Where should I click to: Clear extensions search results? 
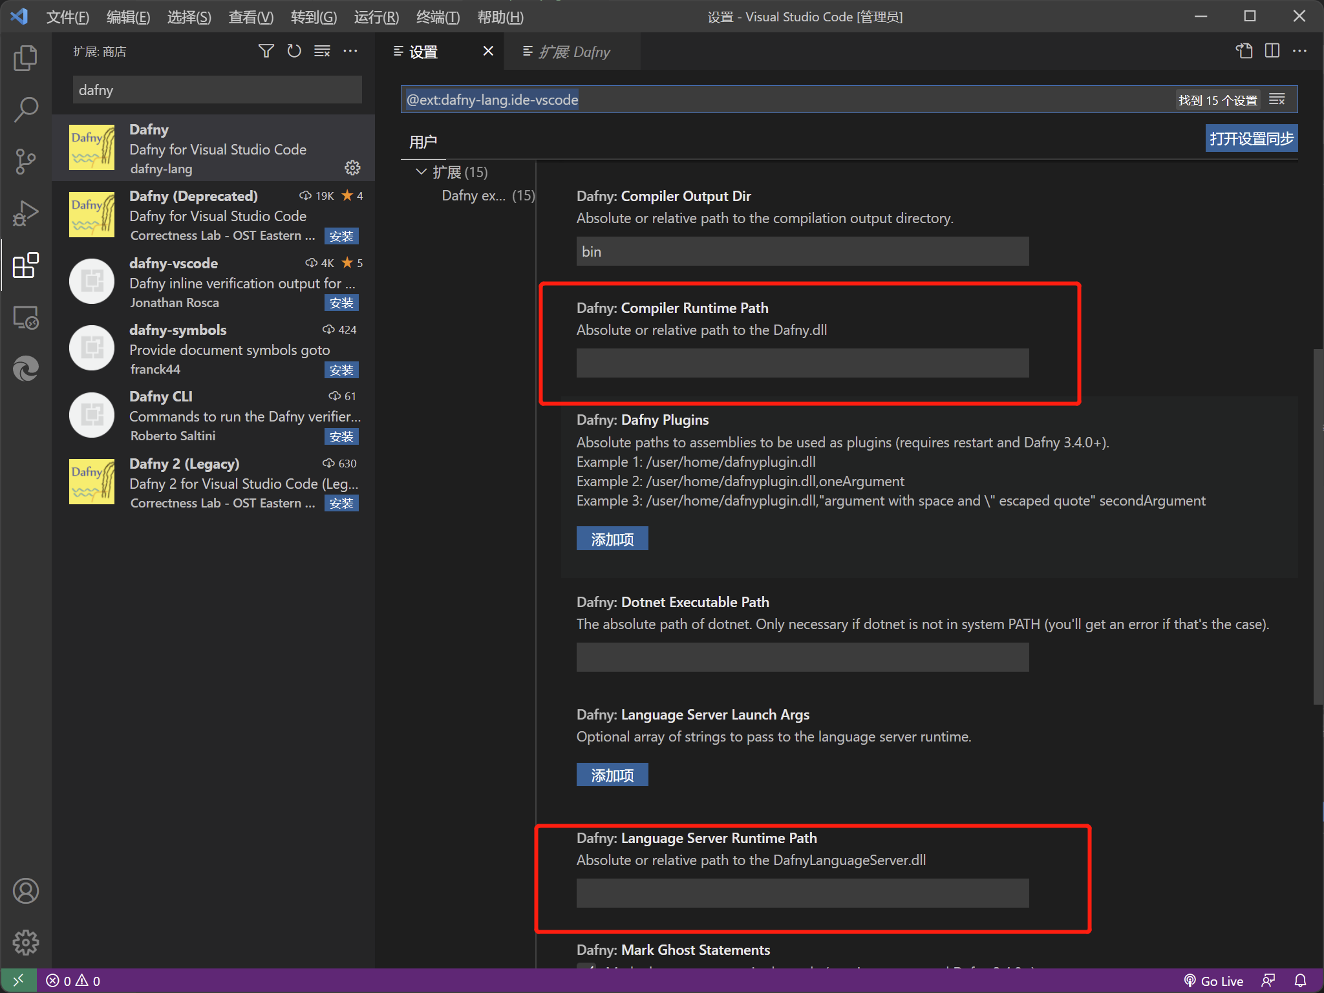click(x=322, y=51)
